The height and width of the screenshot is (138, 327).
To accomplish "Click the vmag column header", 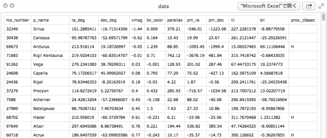I will 137,20.
